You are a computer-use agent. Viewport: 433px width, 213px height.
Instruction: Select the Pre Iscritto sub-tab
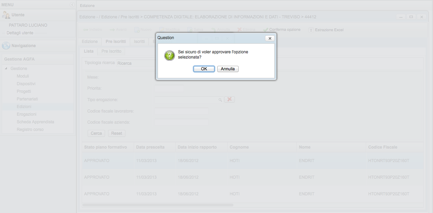click(x=111, y=51)
